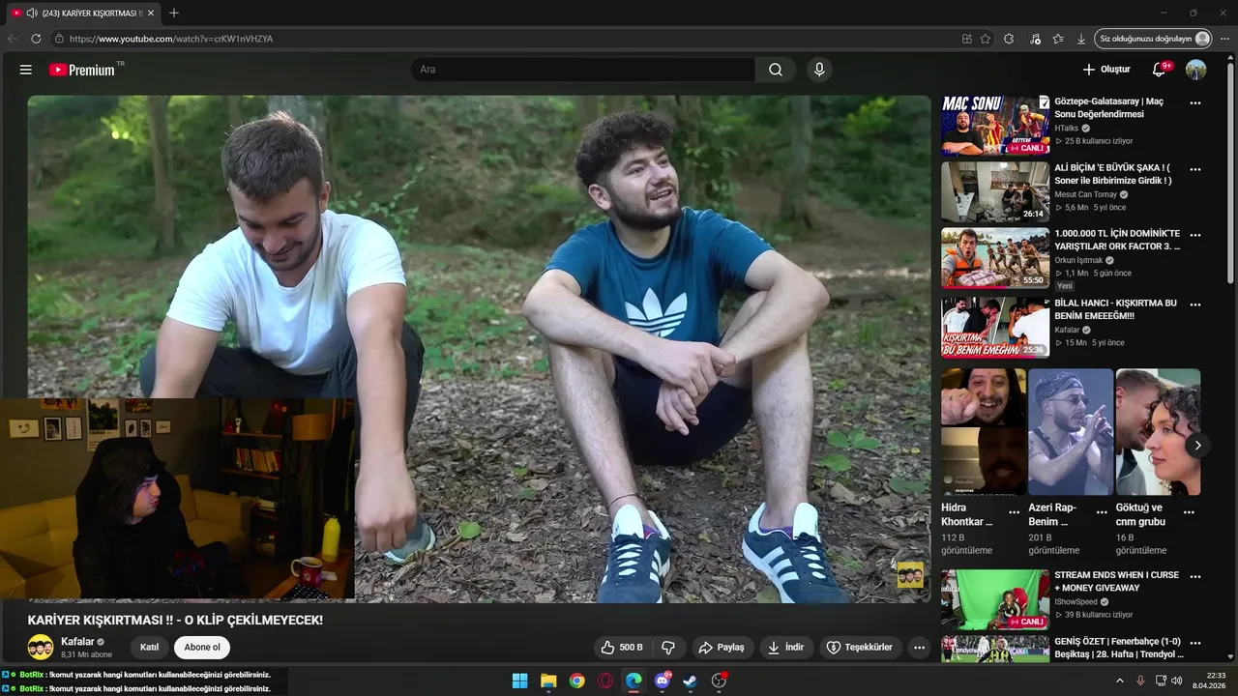Open options for ALİ BİÇİM'E BÜYÜK ŞAKA
1238x696 pixels.
(1194, 169)
